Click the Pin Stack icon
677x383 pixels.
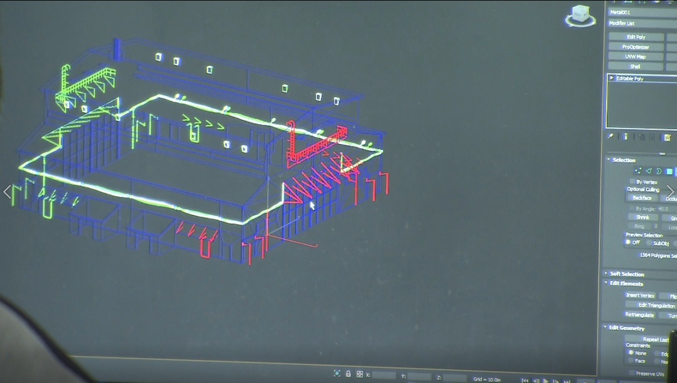611,137
